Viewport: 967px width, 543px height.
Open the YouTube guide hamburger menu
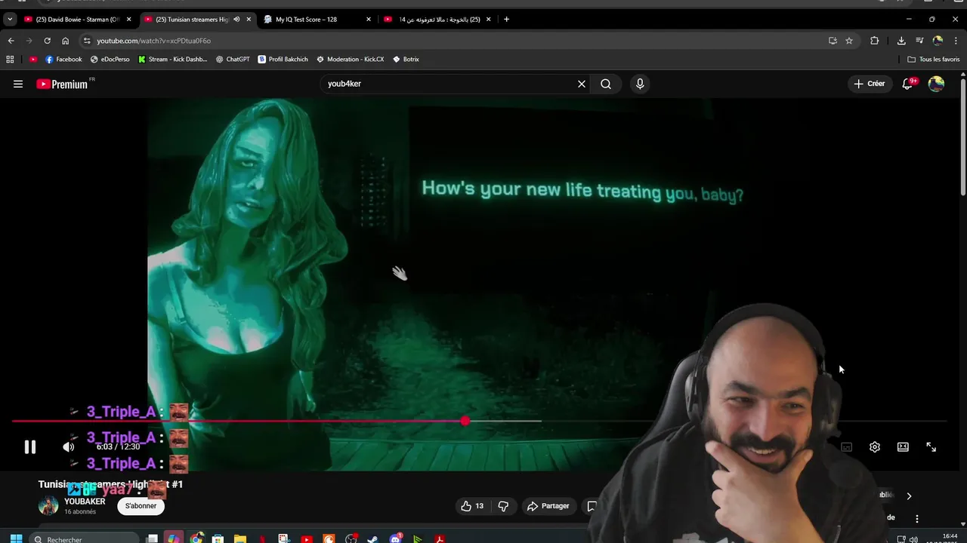[18, 84]
